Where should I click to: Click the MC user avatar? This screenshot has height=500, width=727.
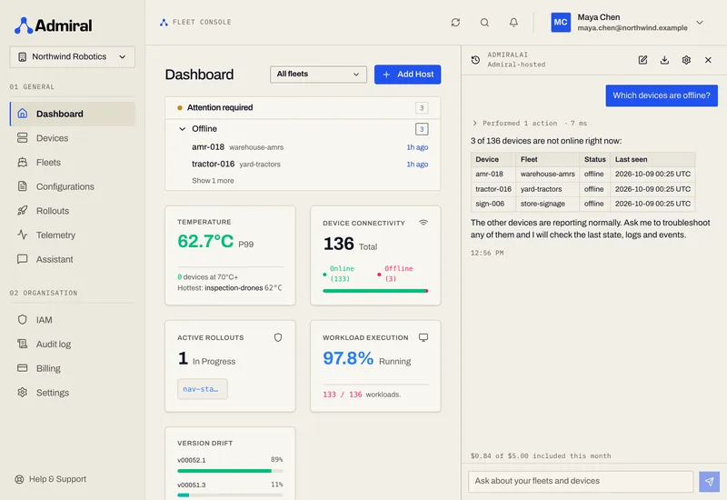pyautogui.click(x=561, y=22)
